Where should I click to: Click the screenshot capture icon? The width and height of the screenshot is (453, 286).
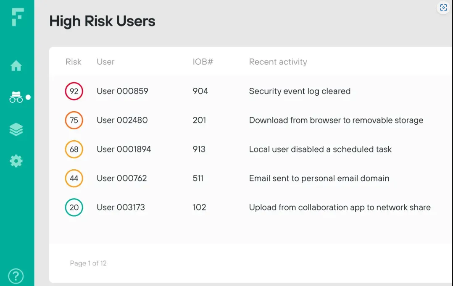tap(443, 8)
